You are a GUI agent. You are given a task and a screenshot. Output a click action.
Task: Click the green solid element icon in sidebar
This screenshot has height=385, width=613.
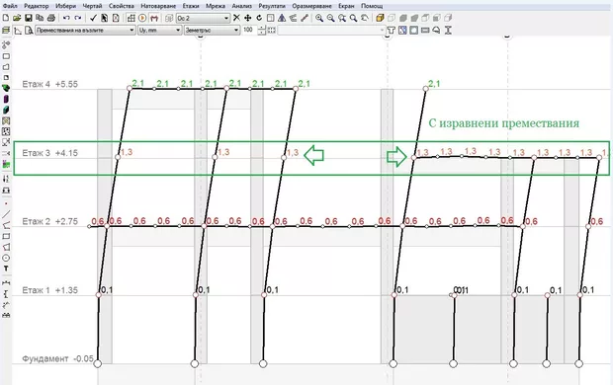pos(6,88)
